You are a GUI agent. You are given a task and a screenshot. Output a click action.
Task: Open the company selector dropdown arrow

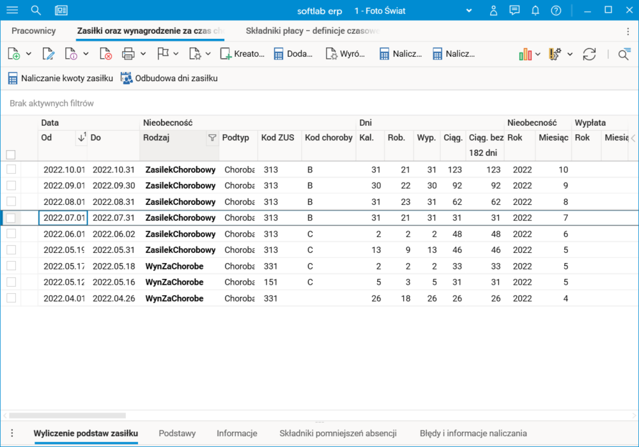469,10
